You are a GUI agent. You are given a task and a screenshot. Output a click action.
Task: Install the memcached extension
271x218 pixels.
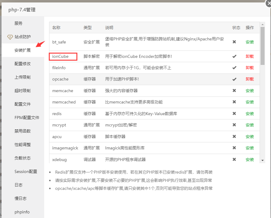point(250,102)
